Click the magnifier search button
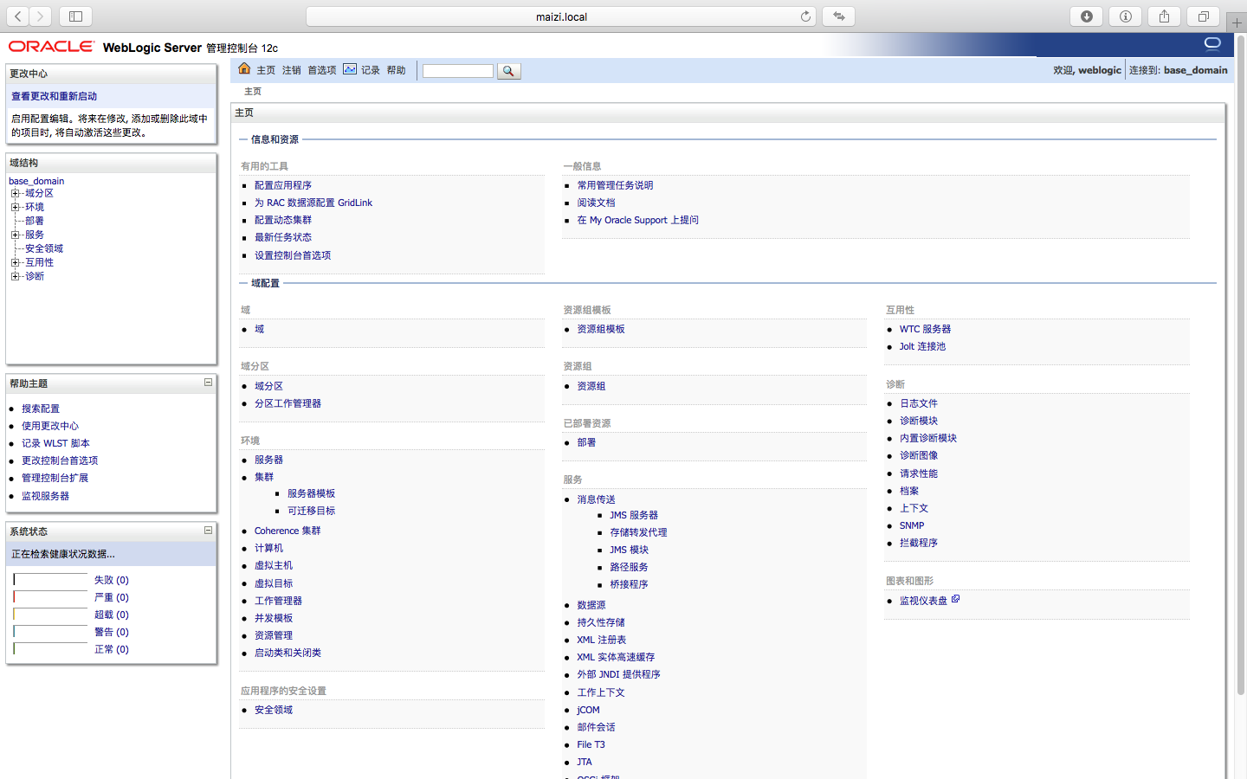This screenshot has height=779, width=1247. (x=508, y=71)
